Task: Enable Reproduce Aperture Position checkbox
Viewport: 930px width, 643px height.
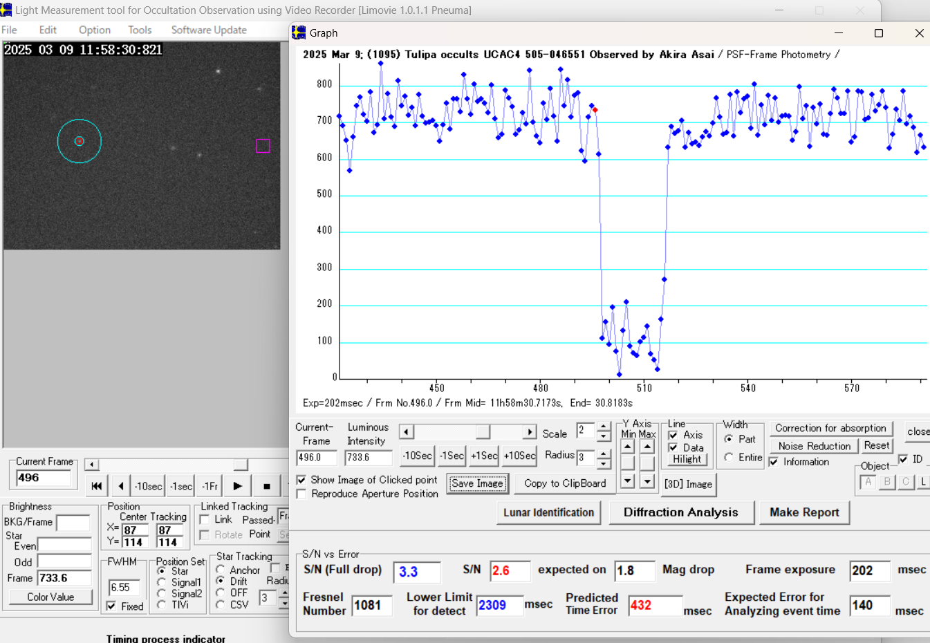Action: pos(301,494)
